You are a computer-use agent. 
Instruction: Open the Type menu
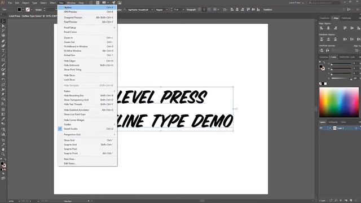point(34,3)
